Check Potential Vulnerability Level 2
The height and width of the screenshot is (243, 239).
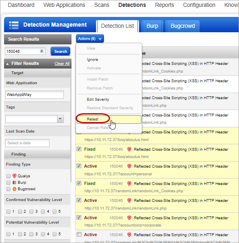point(20,234)
